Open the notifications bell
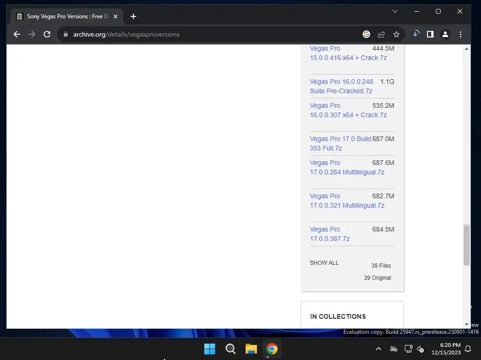 coord(468,349)
